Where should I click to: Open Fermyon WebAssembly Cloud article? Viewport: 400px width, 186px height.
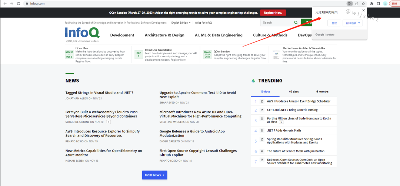tap(101, 114)
